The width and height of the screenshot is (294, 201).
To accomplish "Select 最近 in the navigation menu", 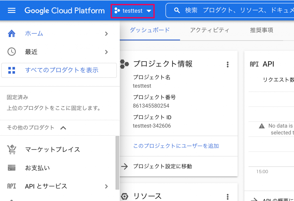I will (31, 52).
